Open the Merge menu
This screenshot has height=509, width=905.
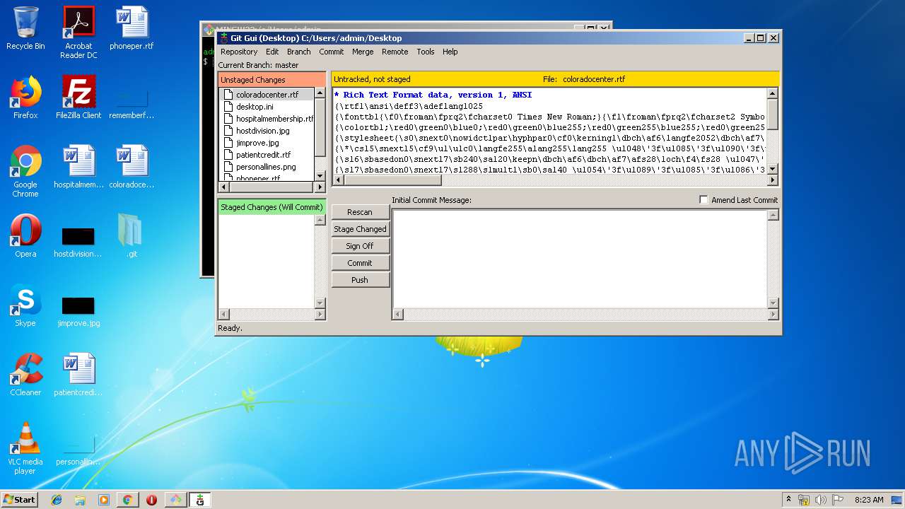click(x=363, y=52)
